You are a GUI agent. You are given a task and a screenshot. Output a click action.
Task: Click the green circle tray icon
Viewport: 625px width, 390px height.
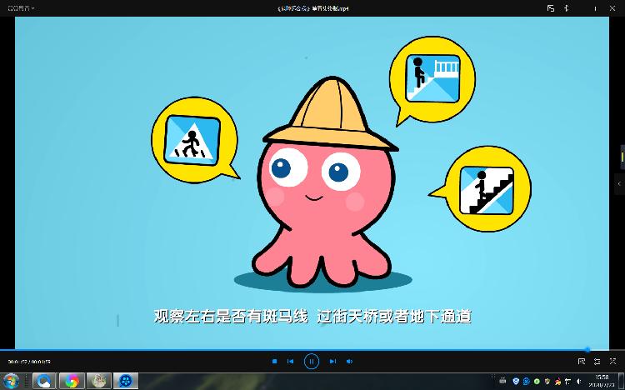537,381
